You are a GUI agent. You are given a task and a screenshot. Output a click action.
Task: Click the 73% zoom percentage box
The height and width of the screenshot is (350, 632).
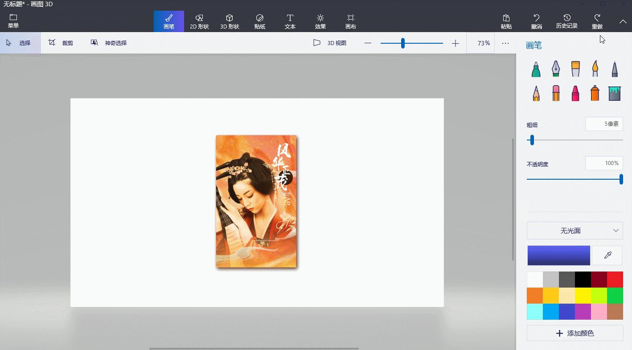pos(480,43)
